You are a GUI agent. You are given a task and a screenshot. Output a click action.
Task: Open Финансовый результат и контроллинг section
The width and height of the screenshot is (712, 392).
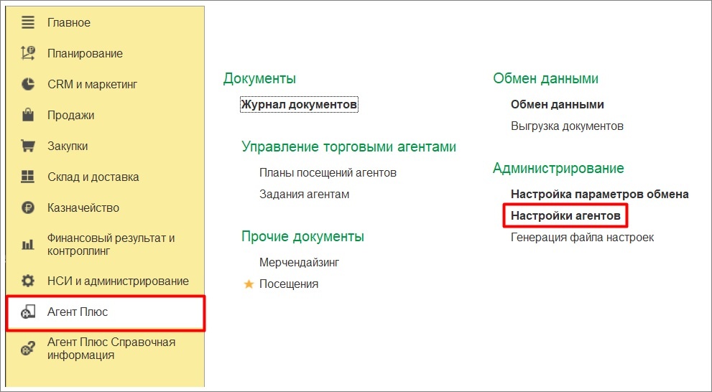click(x=111, y=245)
